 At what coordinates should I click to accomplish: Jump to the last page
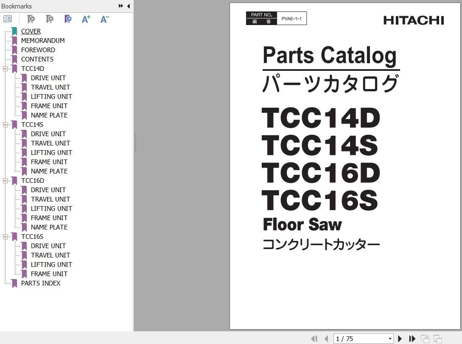coord(412,339)
